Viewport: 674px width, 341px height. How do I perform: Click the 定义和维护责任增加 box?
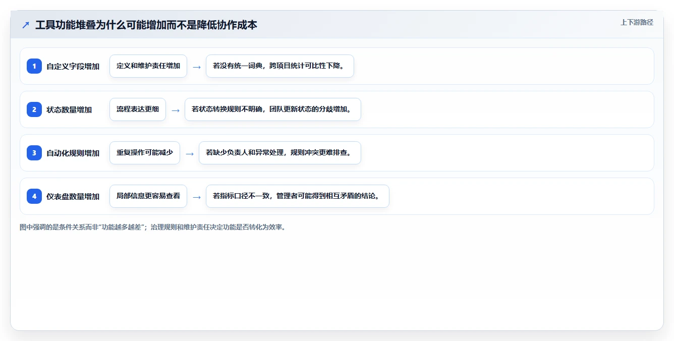tap(148, 66)
